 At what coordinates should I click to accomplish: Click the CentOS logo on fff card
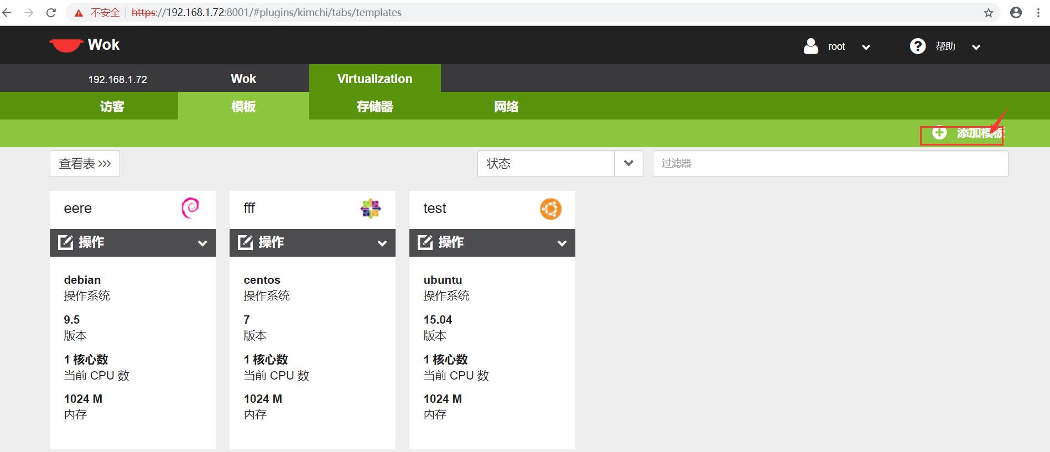tap(371, 209)
